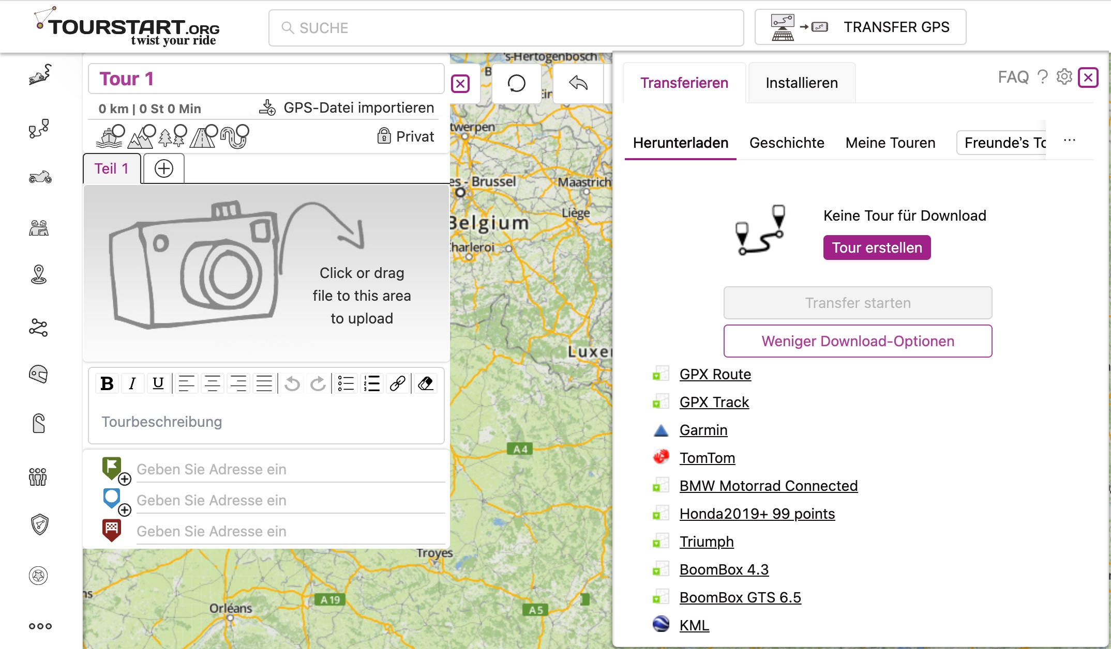Open the BMW Motorrad Connected download link
The width and height of the screenshot is (1111, 649).
pyautogui.click(x=768, y=486)
